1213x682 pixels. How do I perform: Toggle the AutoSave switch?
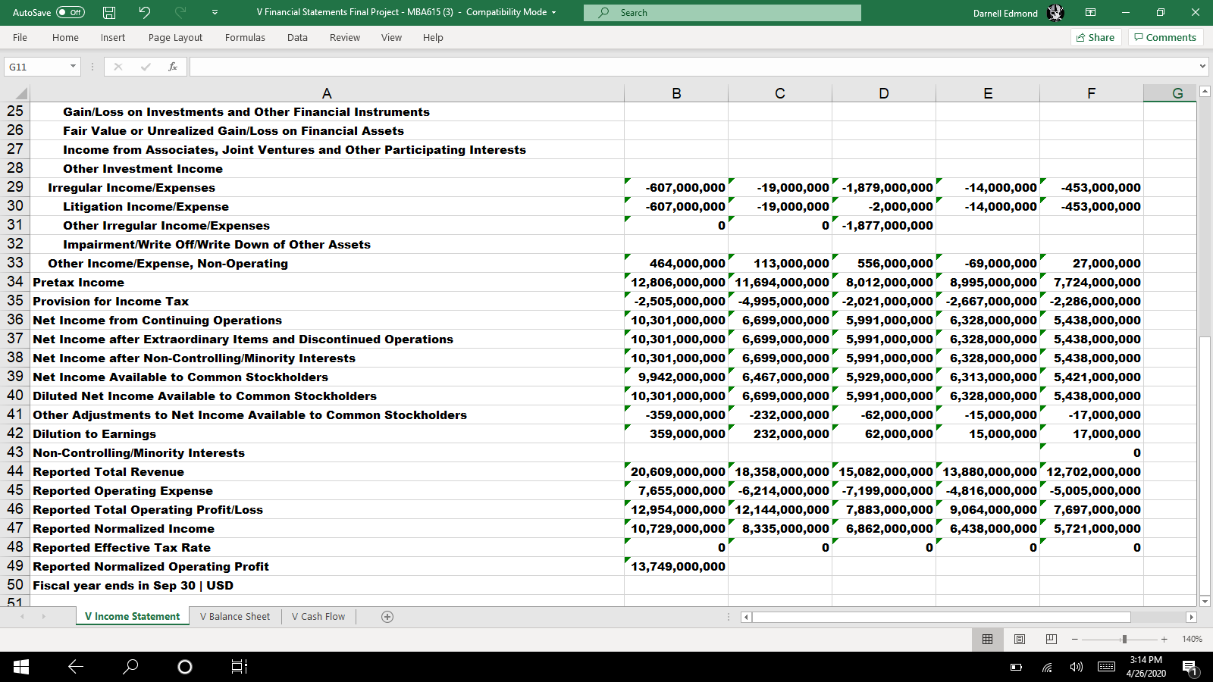tap(71, 12)
